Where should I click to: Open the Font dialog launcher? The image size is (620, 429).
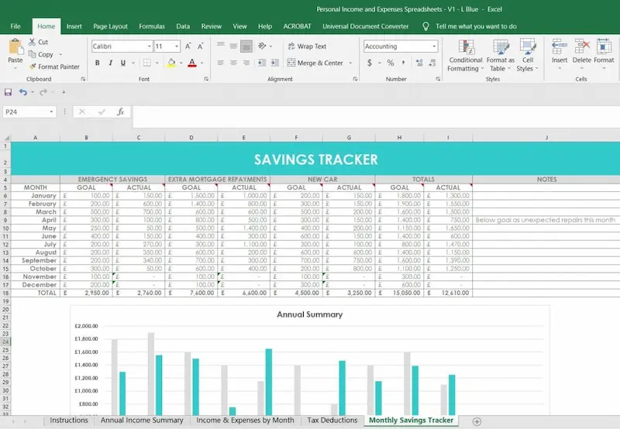coord(206,79)
